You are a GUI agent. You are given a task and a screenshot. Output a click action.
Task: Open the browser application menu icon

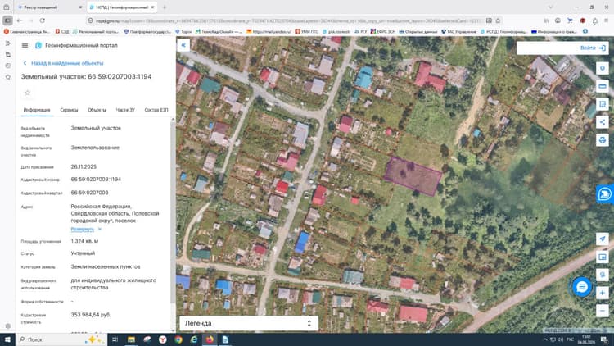pyautogui.click(x=606, y=20)
